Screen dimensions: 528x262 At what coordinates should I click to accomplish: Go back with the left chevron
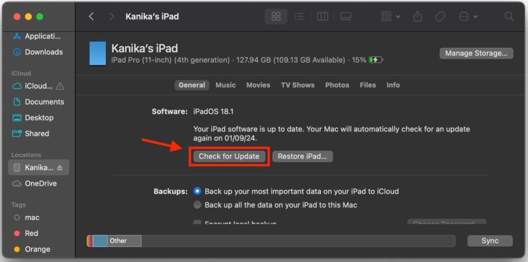91,16
